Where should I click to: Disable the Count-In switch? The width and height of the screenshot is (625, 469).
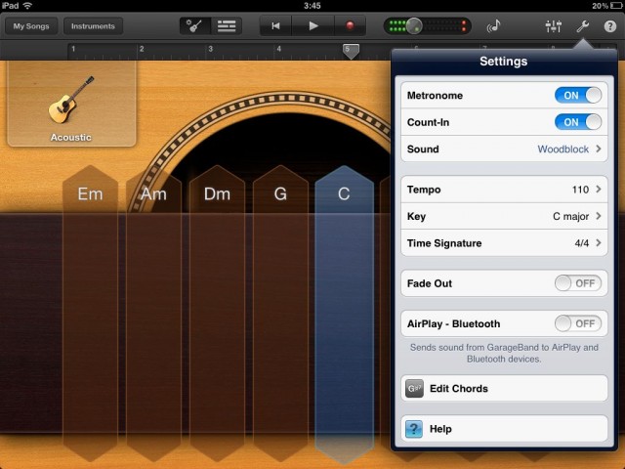578,122
